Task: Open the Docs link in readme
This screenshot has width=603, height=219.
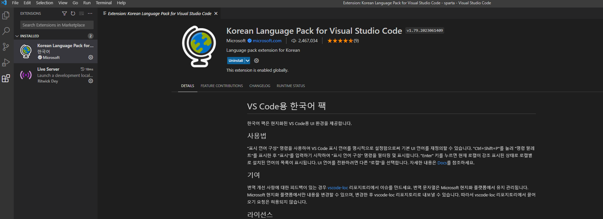Action: [442, 163]
